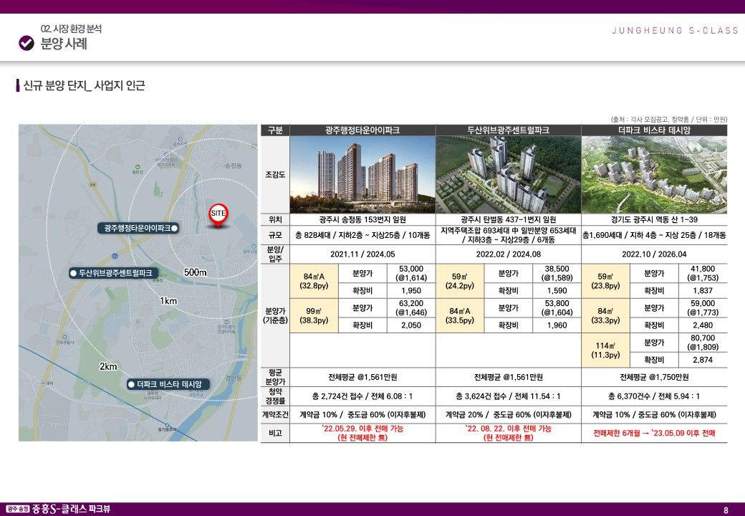This screenshot has width=745, height=516.
Task: Click the red SITE pin on the map
Action: (x=218, y=214)
